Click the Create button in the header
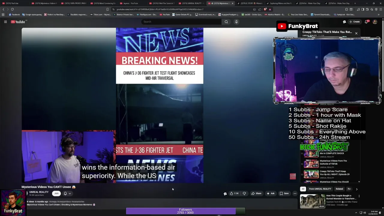384x216 pixels. click(354, 22)
